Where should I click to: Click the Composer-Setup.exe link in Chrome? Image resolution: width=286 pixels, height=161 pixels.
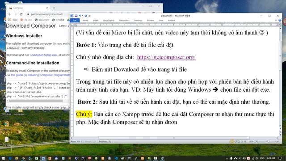point(43,55)
